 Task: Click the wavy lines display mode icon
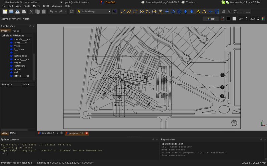pyautogui.click(x=236, y=12)
